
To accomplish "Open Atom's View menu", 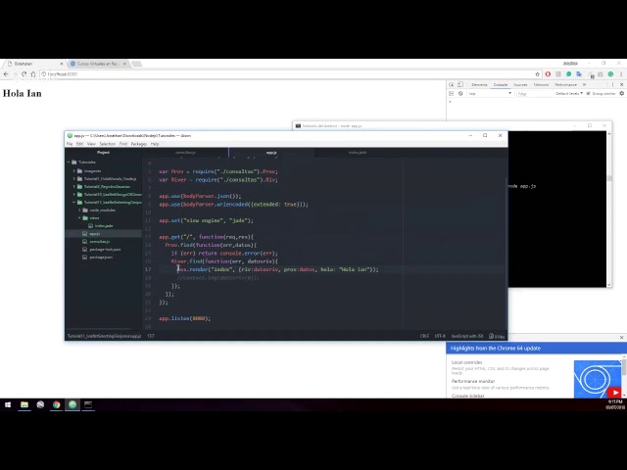I will pos(91,144).
